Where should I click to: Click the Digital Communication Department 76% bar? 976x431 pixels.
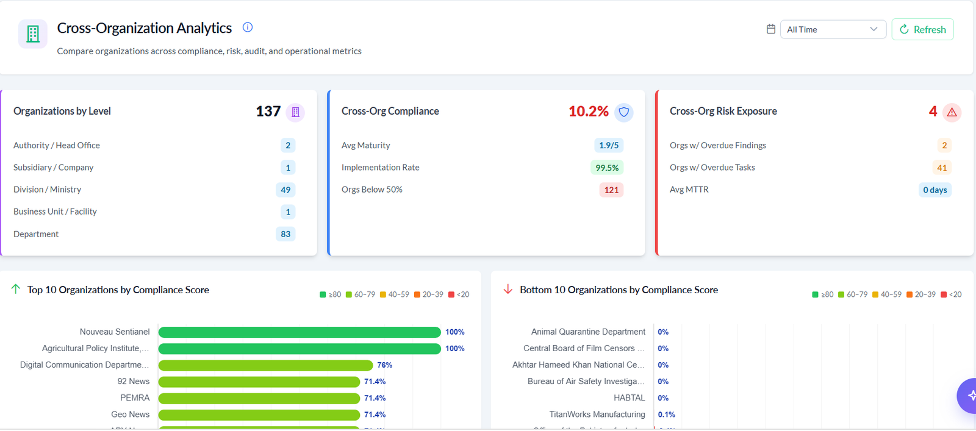[265, 365]
